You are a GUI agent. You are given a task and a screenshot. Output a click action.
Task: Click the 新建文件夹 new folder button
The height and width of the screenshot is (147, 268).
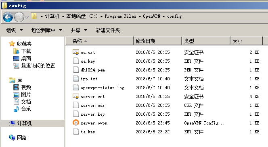108,30
